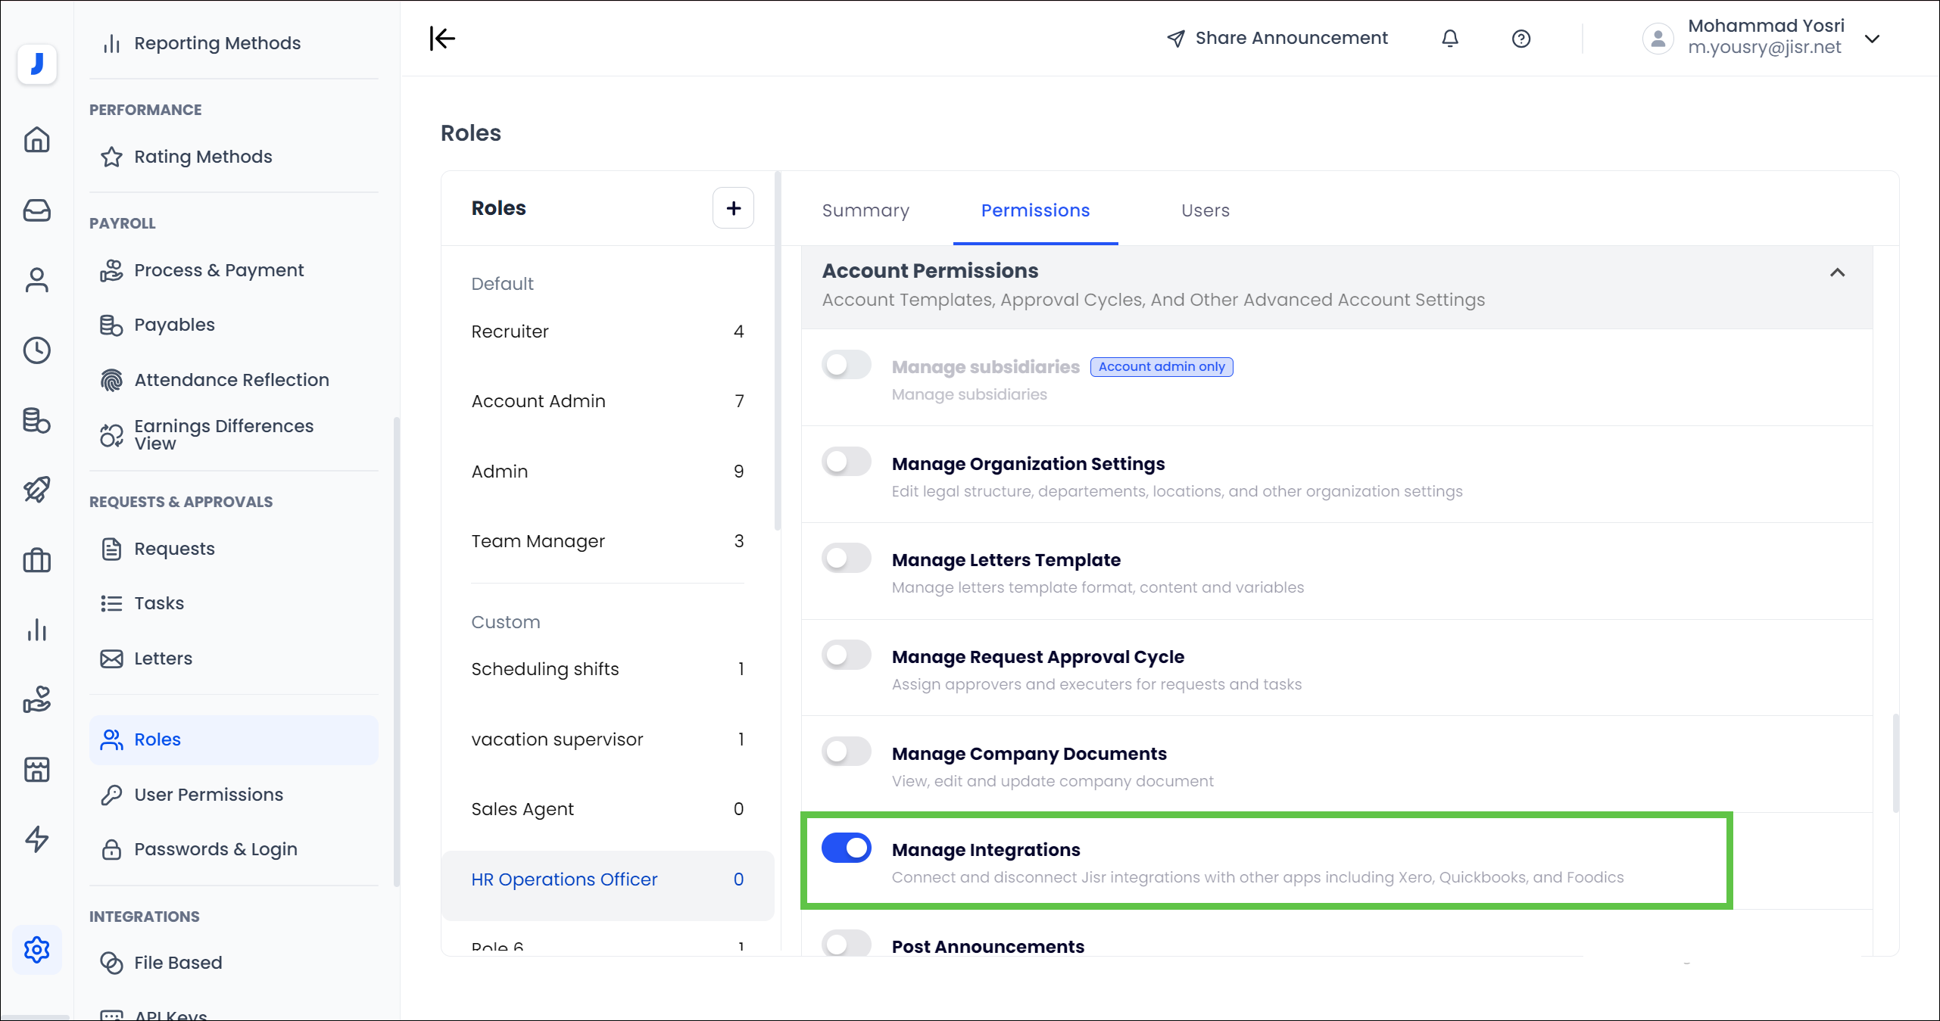Open the inbox tray icon
1940x1021 pixels.
[36, 210]
